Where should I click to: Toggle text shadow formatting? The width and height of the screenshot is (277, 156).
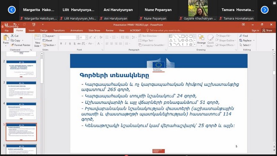74,44
